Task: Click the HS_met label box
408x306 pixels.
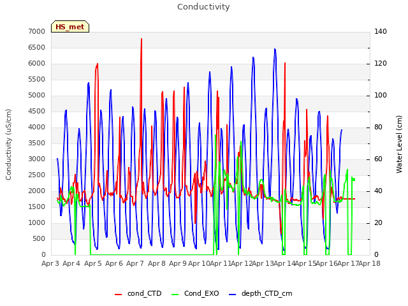Action: (70, 27)
